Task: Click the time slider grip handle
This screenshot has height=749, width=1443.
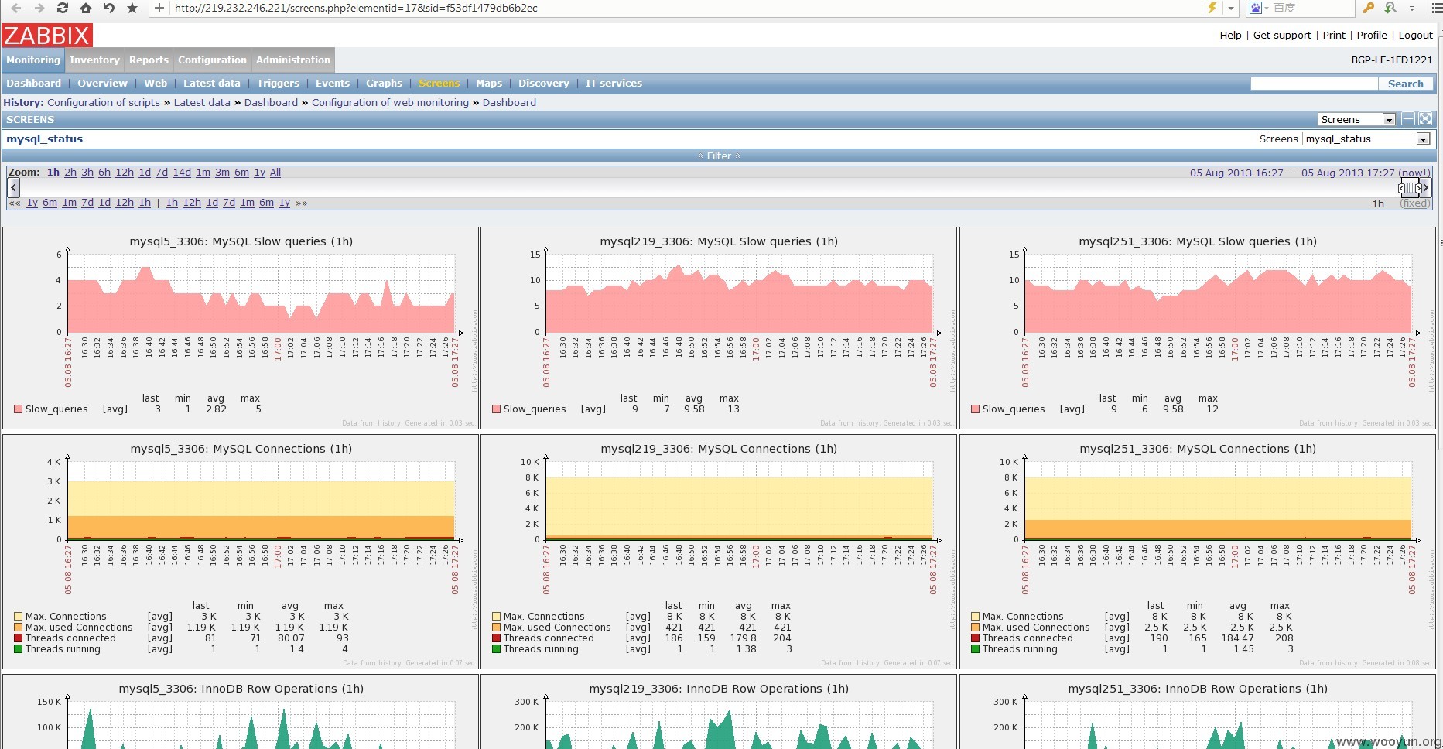Action: (1410, 188)
